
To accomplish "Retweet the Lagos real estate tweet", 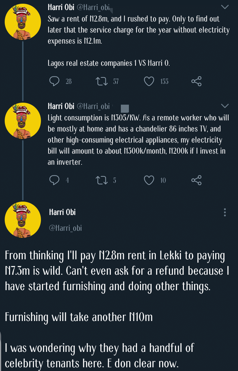I will click(x=101, y=81).
